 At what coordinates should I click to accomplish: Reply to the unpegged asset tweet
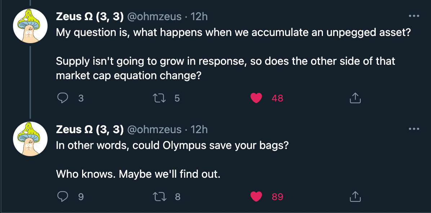[x=63, y=98]
